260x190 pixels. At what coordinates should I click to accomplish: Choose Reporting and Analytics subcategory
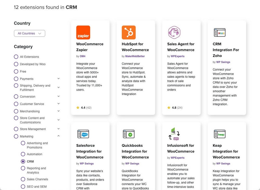click(x=23, y=168)
